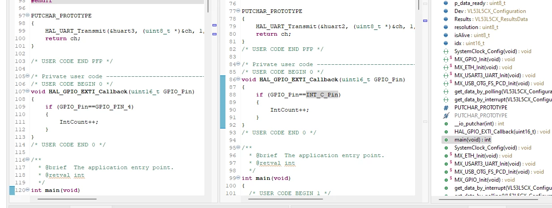Screen dimensions: 552x208
Task: Click declaration icon beside first SystemClock_Config entry
Action: [x=446, y=51]
